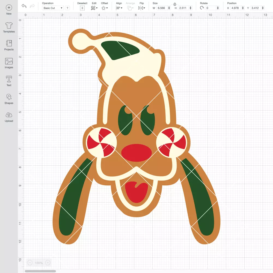Open the Flip options
Screen dimensions: 273x273
(x=142, y=8)
